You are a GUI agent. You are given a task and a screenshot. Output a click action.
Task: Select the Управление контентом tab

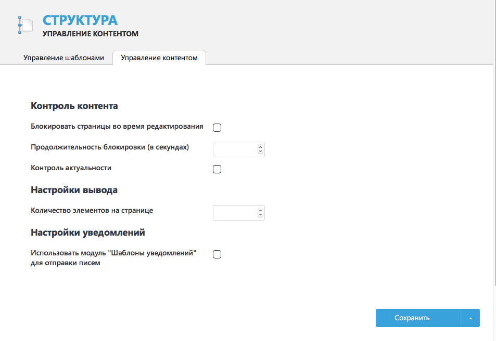[159, 58]
